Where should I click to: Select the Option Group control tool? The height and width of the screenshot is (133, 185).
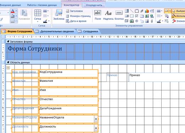pyautogui.click(x=137, y=11)
